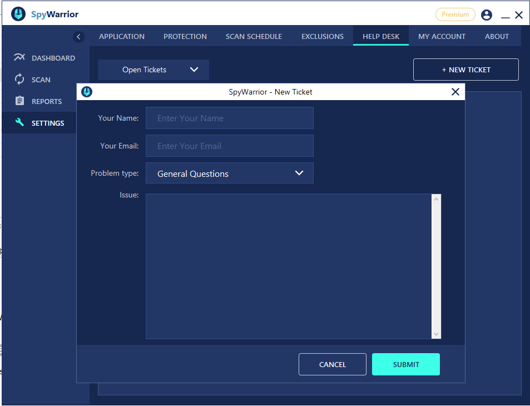Click the + New Ticket button

coord(465,70)
